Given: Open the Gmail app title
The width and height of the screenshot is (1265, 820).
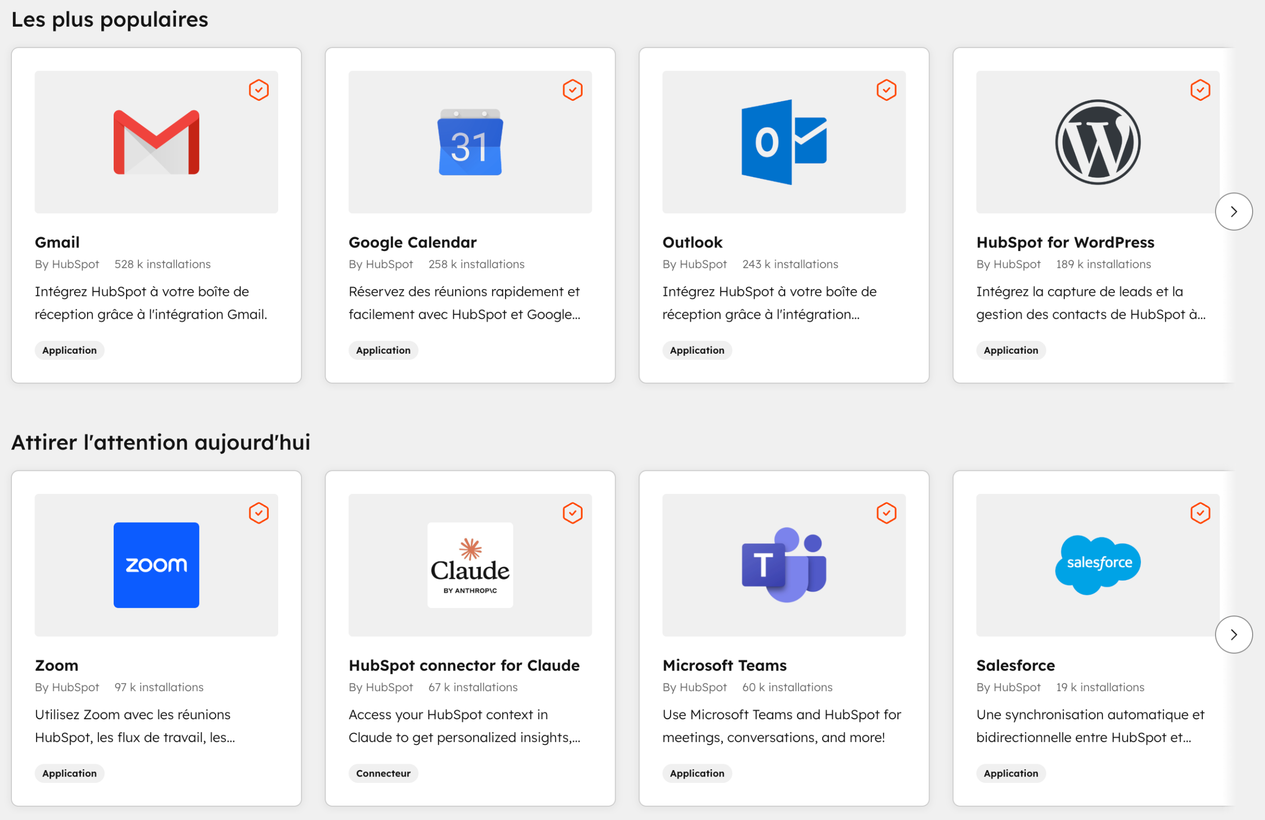Looking at the screenshot, I should 57,243.
